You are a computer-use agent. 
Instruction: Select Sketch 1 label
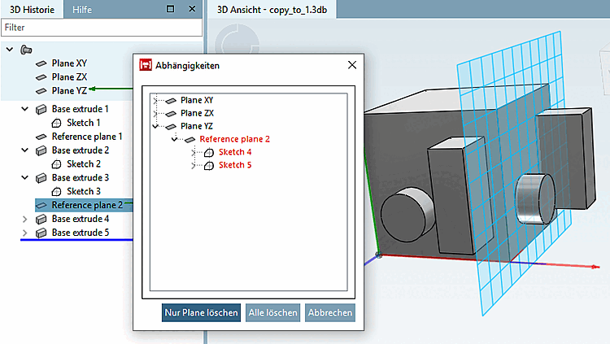pyautogui.click(x=84, y=123)
